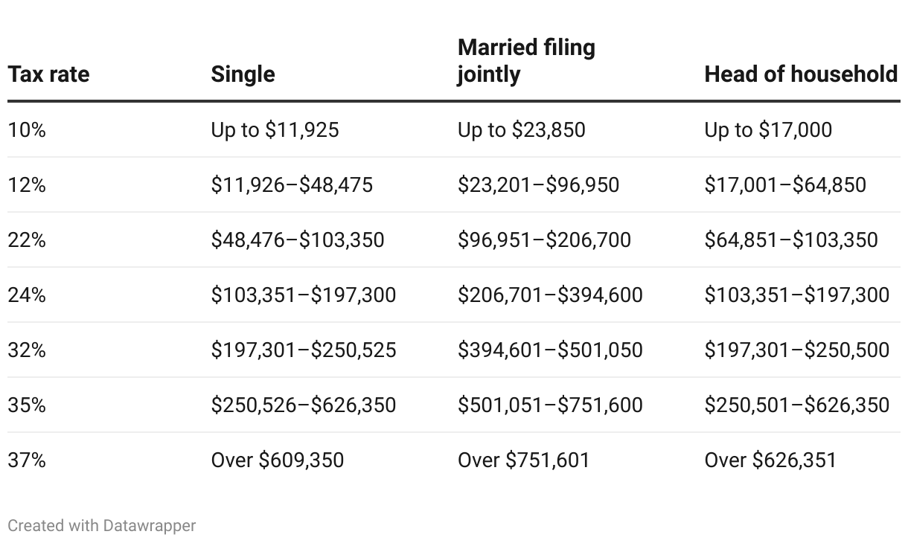Click the $197,301–$250,500 head of household cell

click(x=796, y=350)
